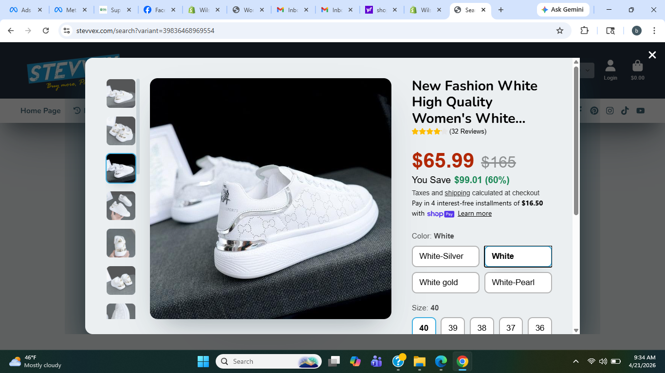Open Microsoft Edge from taskbar

tap(441, 361)
